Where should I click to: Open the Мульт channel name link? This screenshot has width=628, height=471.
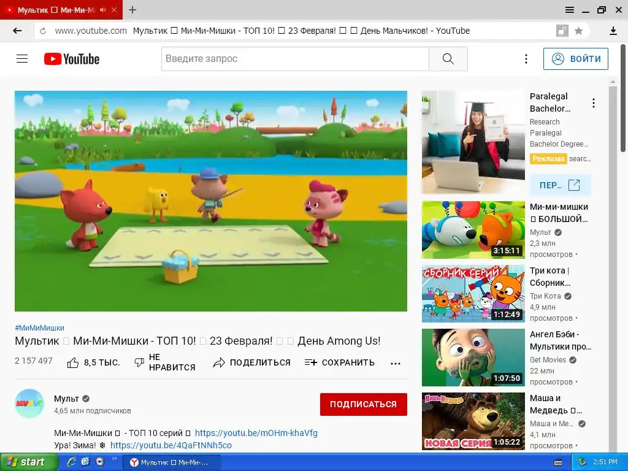click(x=66, y=399)
